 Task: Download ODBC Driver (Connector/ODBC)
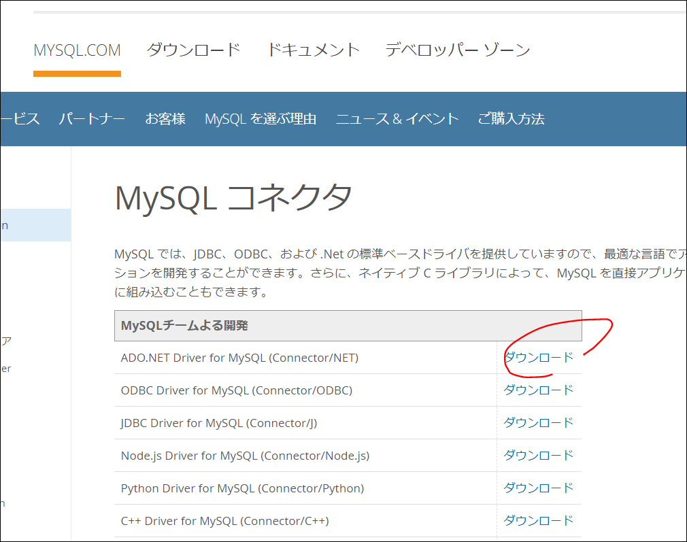[539, 390]
